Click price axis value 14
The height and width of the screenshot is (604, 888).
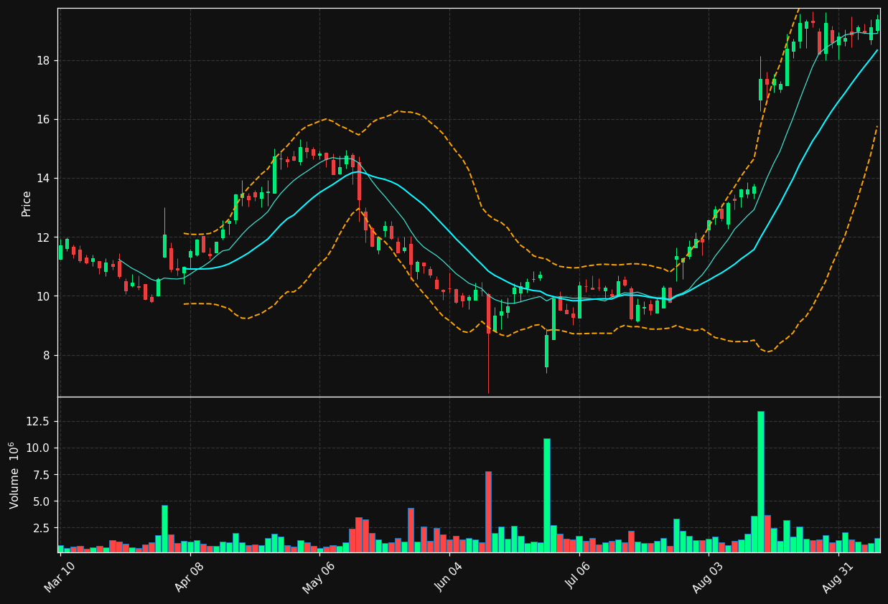point(45,178)
